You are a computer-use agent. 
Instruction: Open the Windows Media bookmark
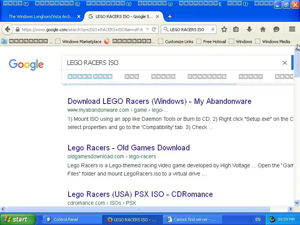coord(273,42)
